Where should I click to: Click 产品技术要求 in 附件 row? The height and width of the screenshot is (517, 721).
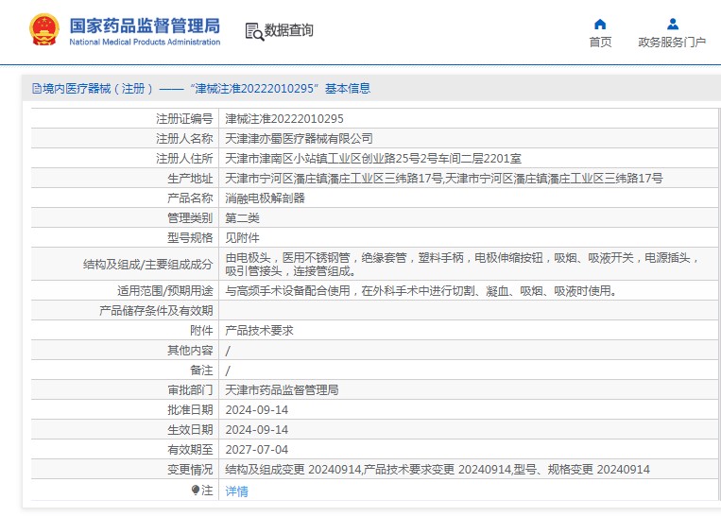(259, 330)
